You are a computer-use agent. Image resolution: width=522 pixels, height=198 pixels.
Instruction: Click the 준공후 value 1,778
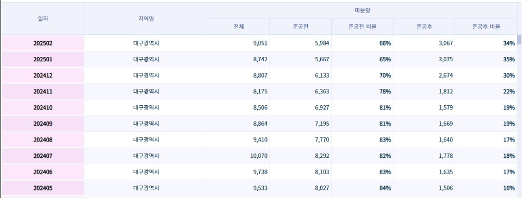click(446, 156)
